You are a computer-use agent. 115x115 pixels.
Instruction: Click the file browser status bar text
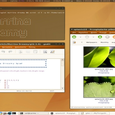coord(91,107)
